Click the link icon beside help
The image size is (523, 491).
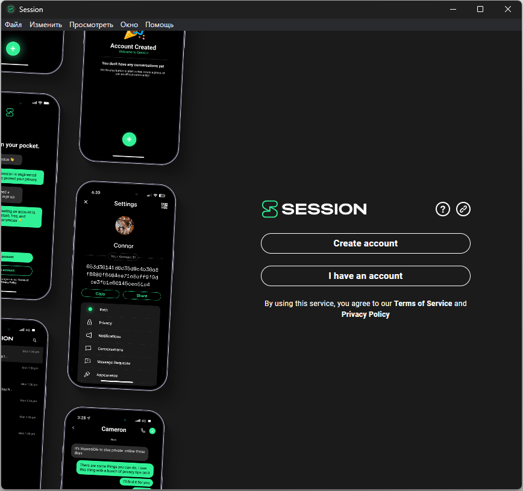point(463,209)
